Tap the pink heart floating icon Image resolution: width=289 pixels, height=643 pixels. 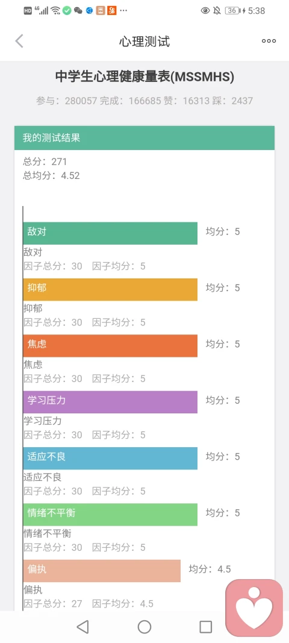click(254, 607)
